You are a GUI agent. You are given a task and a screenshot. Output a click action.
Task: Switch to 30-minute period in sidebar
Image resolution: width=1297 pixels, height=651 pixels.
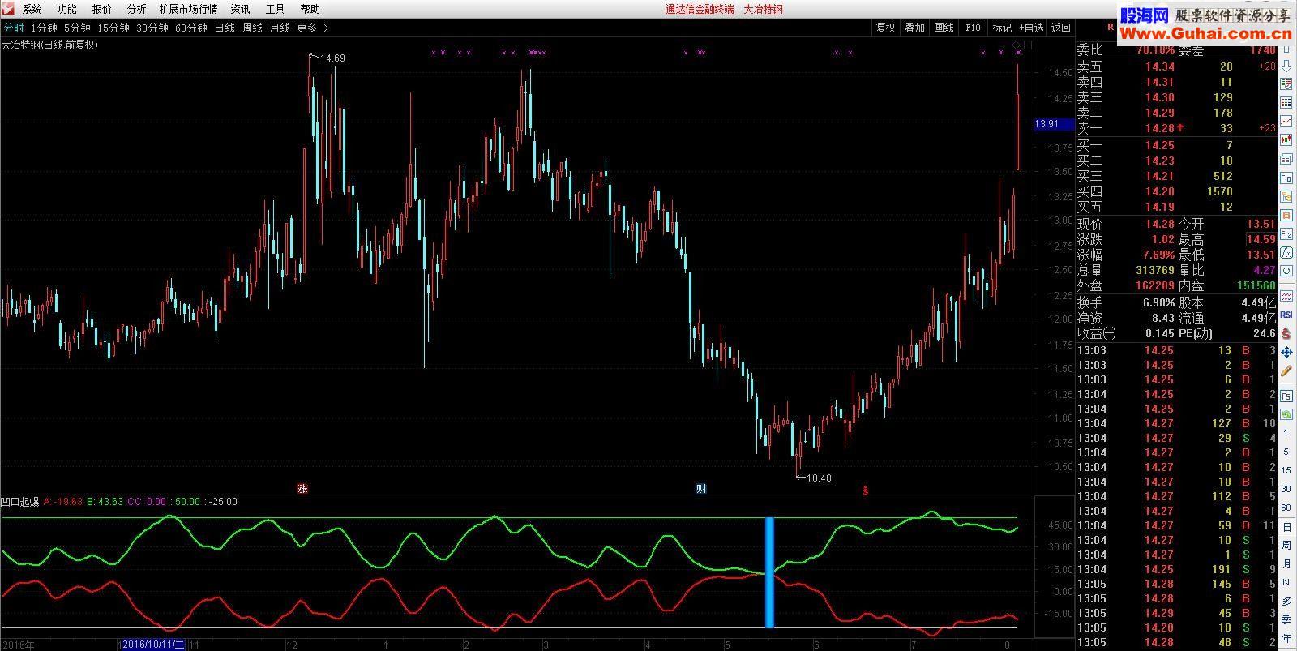pos(1286,489)
